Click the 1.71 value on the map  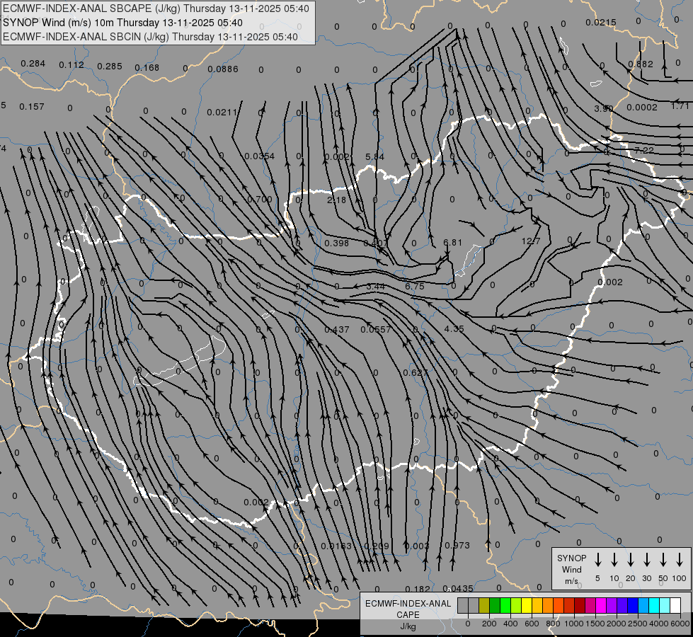680,105
